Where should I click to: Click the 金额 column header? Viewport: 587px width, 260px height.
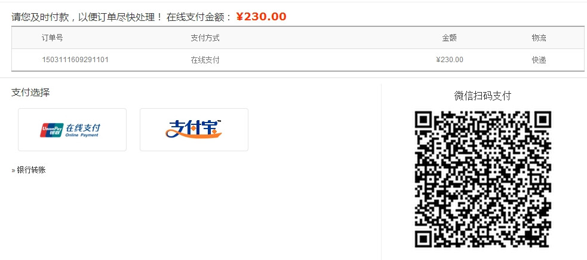click(x=449, y=38)
